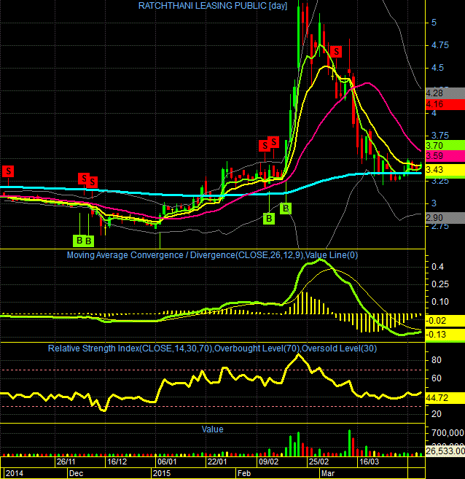Viewport: 465px width, 479px height.
Task: Select the pink 3.59 price label
Action: 445,156
